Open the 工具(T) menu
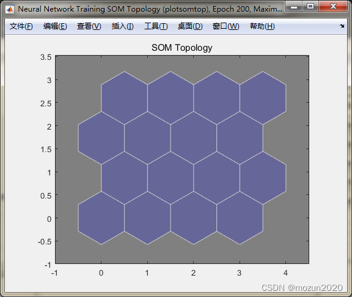 tap(156, 26)
